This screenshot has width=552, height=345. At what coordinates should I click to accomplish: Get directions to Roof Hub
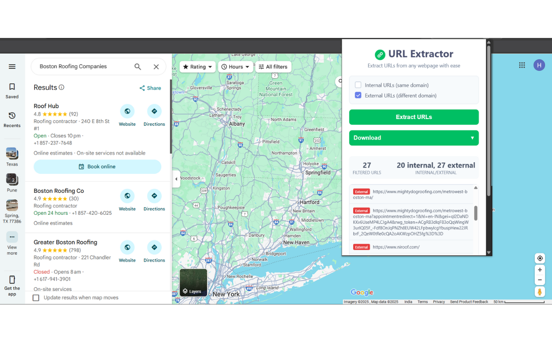(154, 111)
